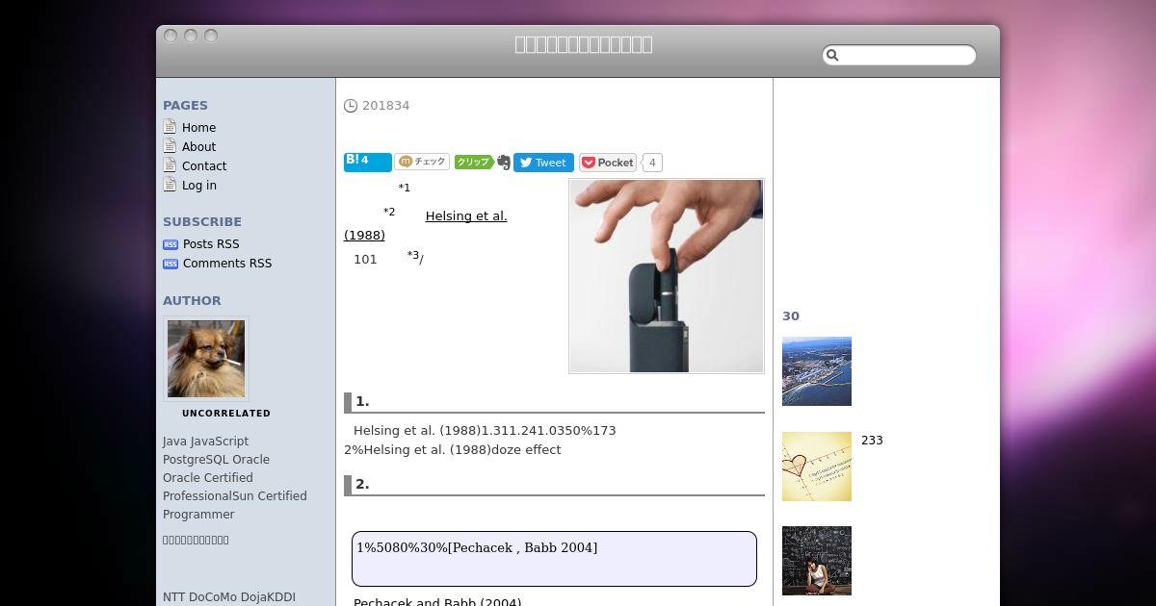Image resolution: width=1156 pixels, height=606 pixels.
Task: Click the page icon beside Contact
Action: pos(170,165)
